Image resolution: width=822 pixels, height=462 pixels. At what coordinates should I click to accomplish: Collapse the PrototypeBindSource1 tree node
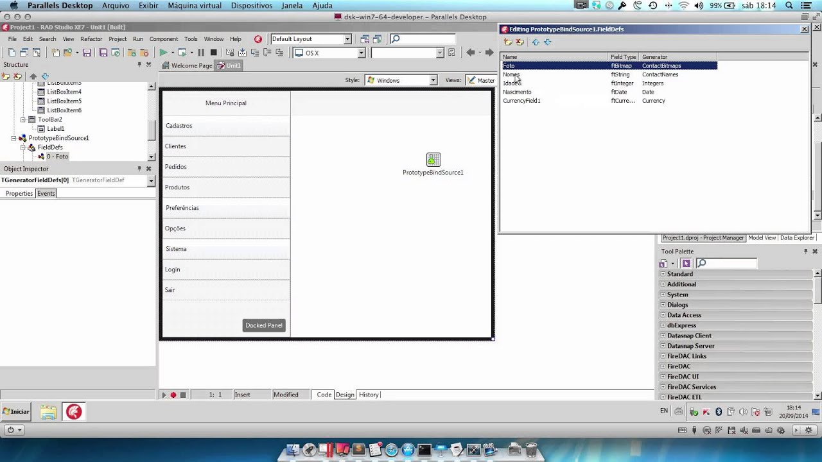click(14, 138)
